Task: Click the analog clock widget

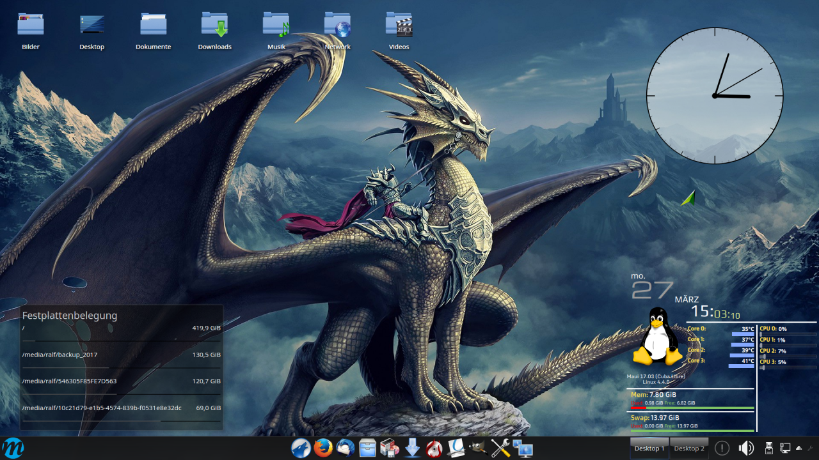Action: [x=714, y=96]
